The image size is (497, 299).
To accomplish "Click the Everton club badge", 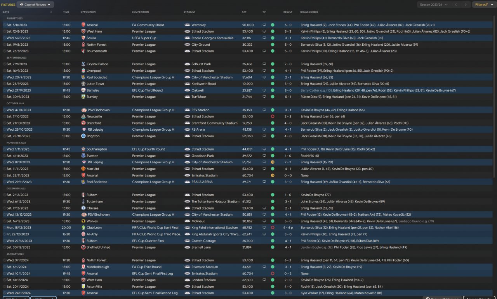I will tap(83, 156).
